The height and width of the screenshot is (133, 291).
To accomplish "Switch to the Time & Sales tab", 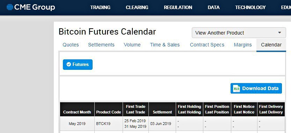I will point(165,45).
